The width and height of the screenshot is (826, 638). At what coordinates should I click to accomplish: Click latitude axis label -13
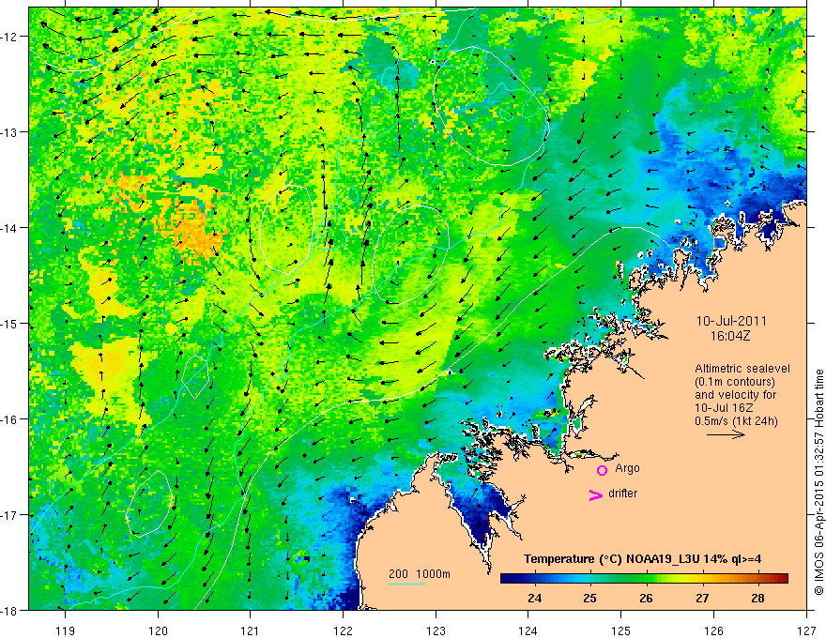(x=9, y=132)
